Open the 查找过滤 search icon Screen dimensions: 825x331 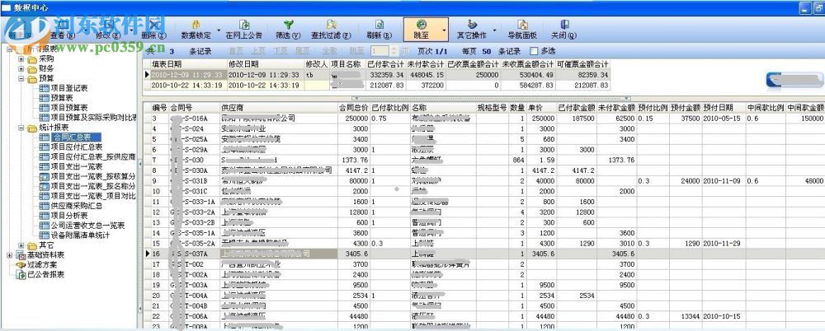coord(331,25)
